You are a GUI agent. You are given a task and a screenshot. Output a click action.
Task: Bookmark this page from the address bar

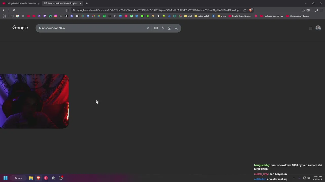click(67, 10)
